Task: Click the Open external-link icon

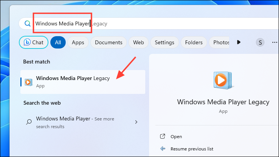Action: [163, 136]
